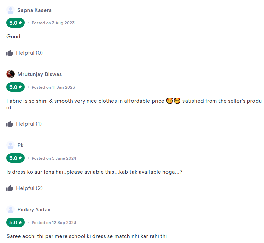The image size is (264, 243).
Task: Open reviewer name Sapna Kasera
Action: point(34,10)
